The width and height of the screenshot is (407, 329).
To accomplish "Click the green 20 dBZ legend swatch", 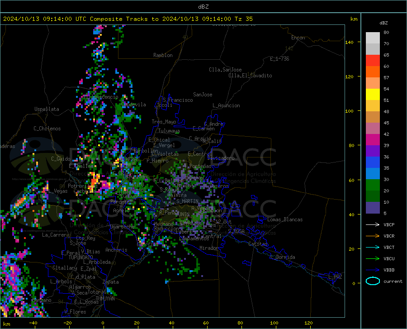I will [373, 185].
